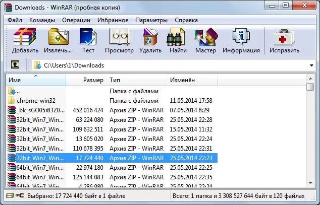The image size is (320, 205).
Task: Click the date 07.05.2014 8:29
Action: [x=190, y=110]
